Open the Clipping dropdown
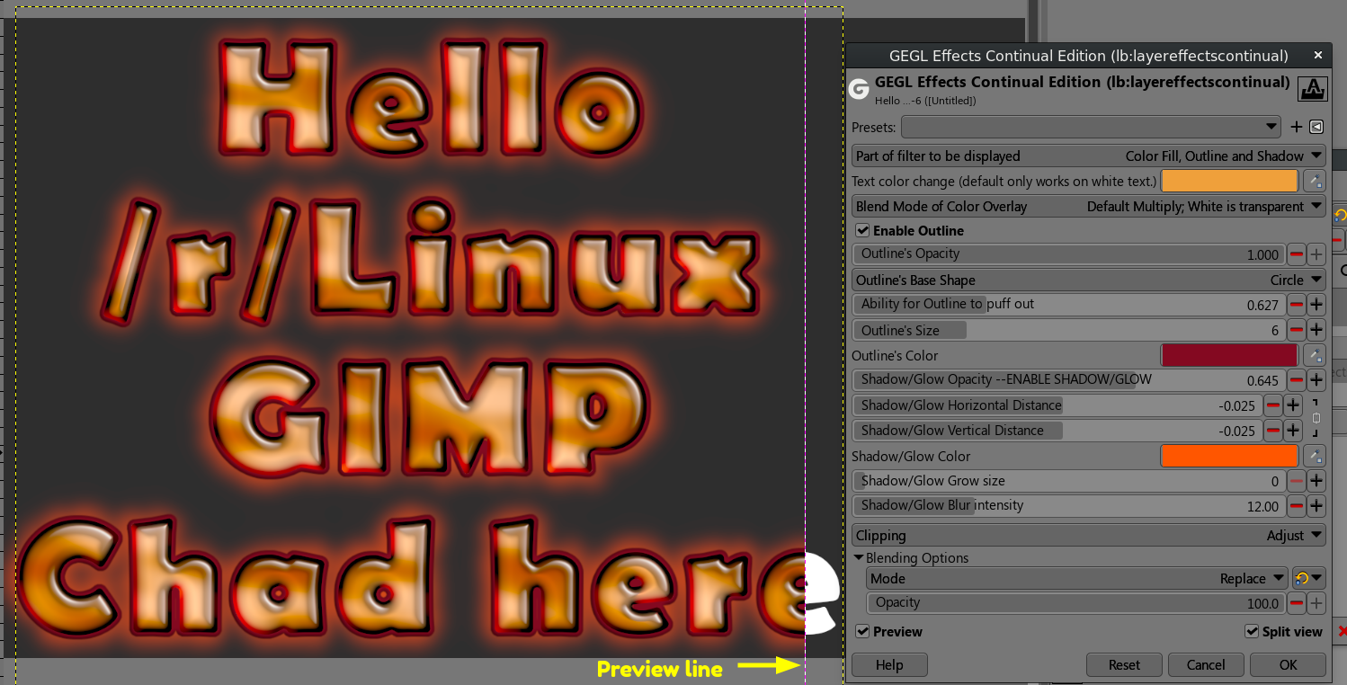 point(1089,535)
